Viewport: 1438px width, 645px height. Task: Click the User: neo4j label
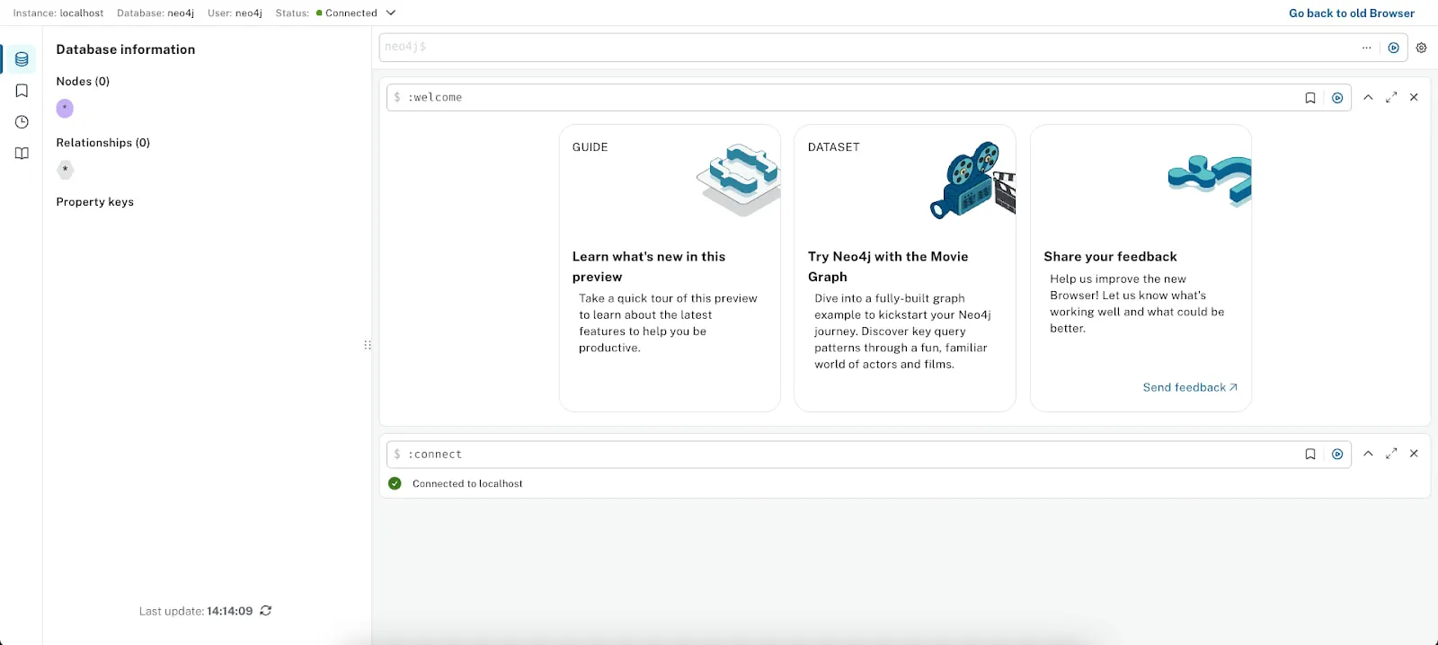(235, 13)
